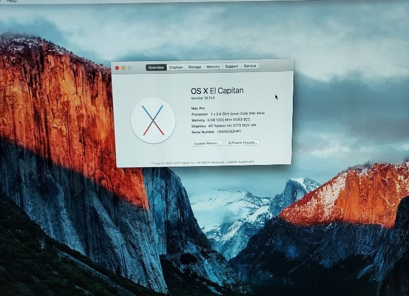Open the Storage tab
Image resolution: width=409 pixels, height=296 pixels.
pyautogui.click(x=195, y=67)
